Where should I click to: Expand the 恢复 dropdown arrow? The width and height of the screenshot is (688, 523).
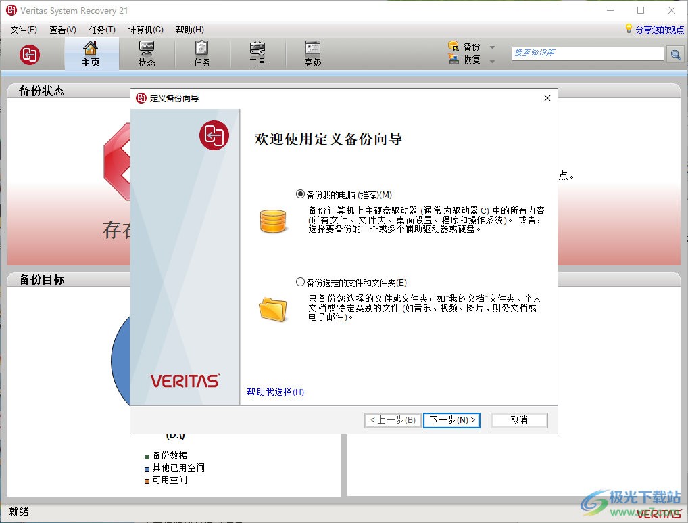coord(492,60)
